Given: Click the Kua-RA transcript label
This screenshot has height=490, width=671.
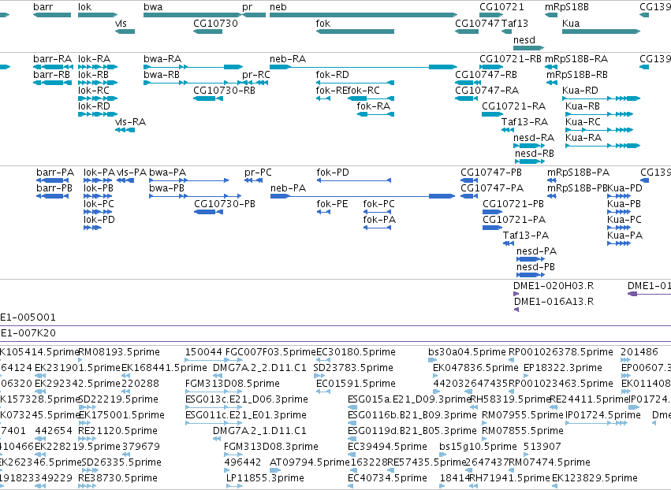Looking at the screenshot, I should coord(583,137).
